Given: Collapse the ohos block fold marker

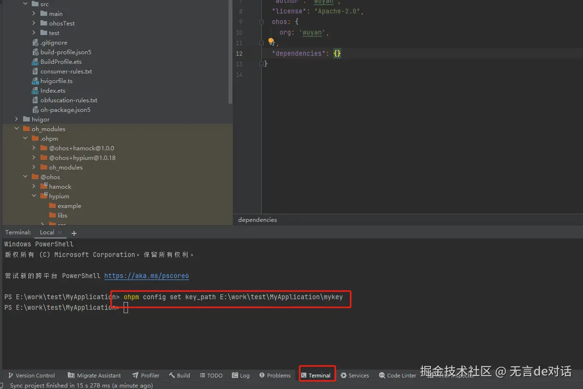Looking at the screenshot, I should coord(262,22).
